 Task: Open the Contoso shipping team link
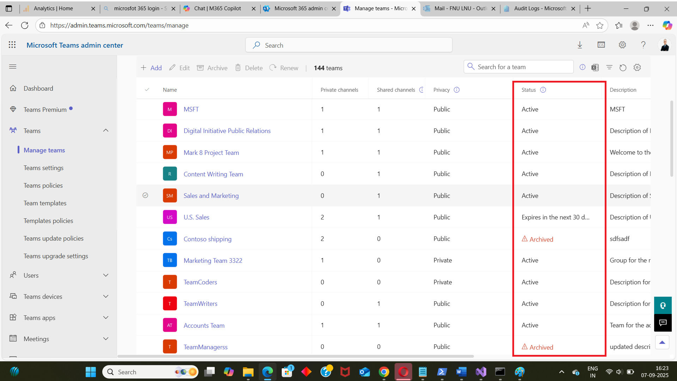pos(207,239)
